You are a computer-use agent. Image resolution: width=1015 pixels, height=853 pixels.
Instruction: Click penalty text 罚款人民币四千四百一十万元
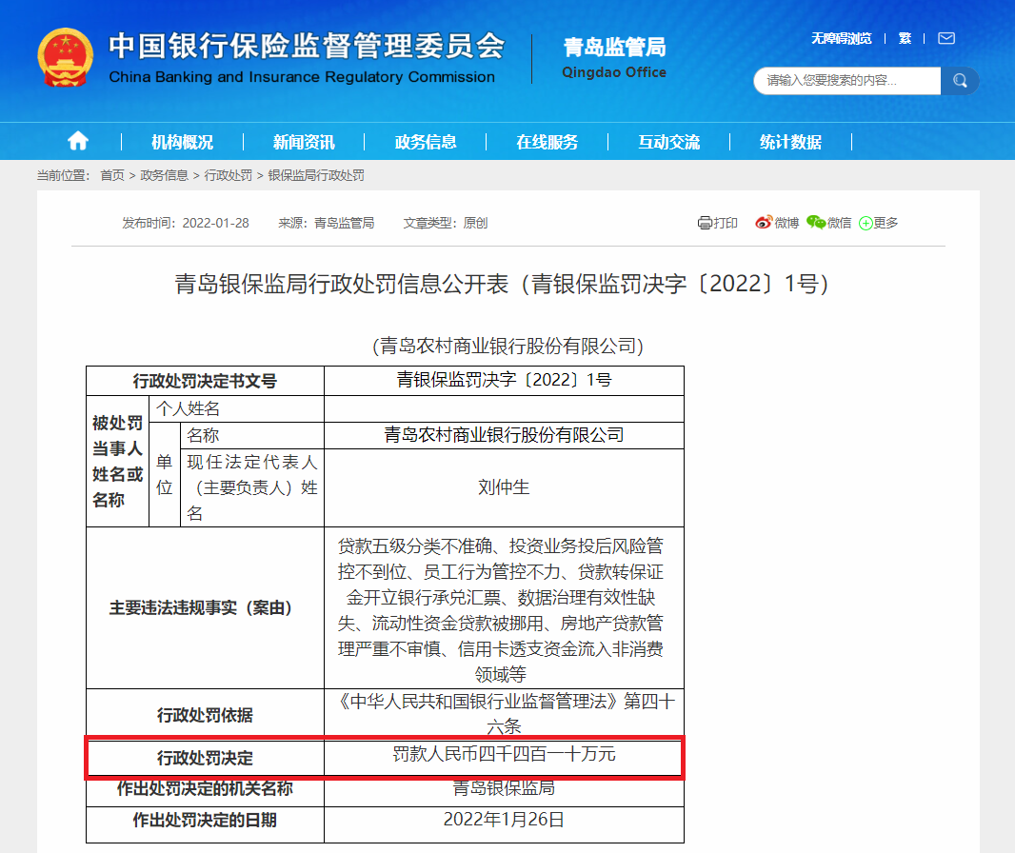pyautogui.click(x=504, y=754)
